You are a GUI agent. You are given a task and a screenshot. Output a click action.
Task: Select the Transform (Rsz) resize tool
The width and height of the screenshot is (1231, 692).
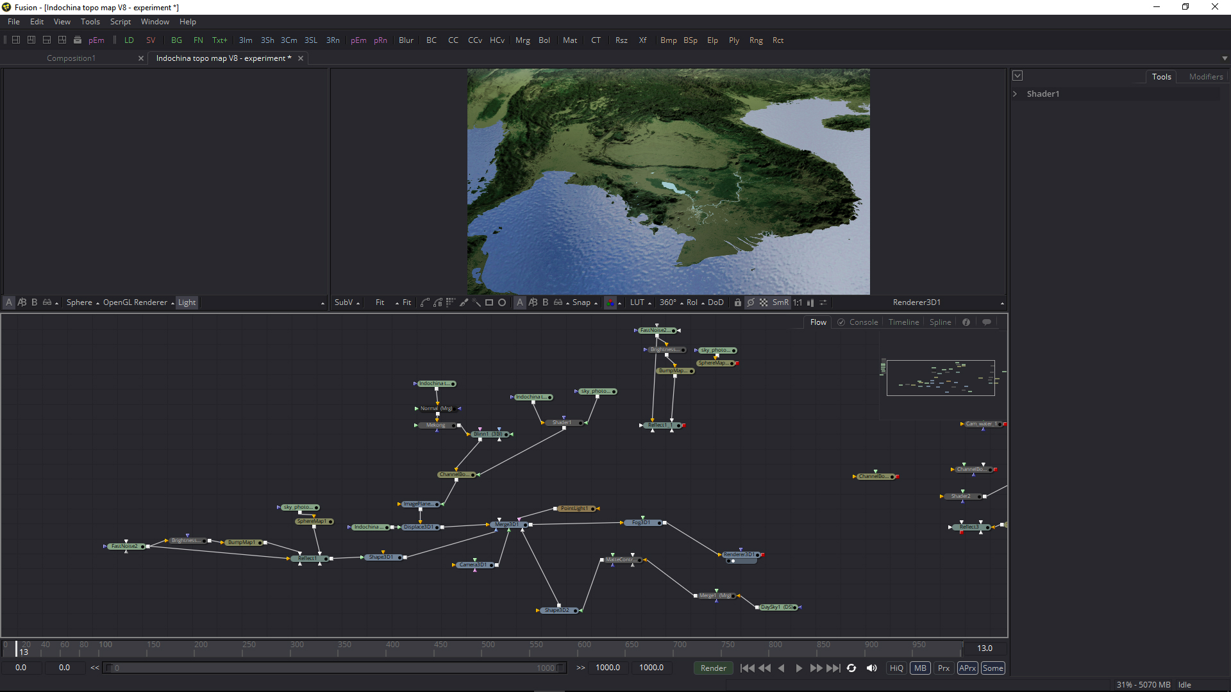[620, 40]
